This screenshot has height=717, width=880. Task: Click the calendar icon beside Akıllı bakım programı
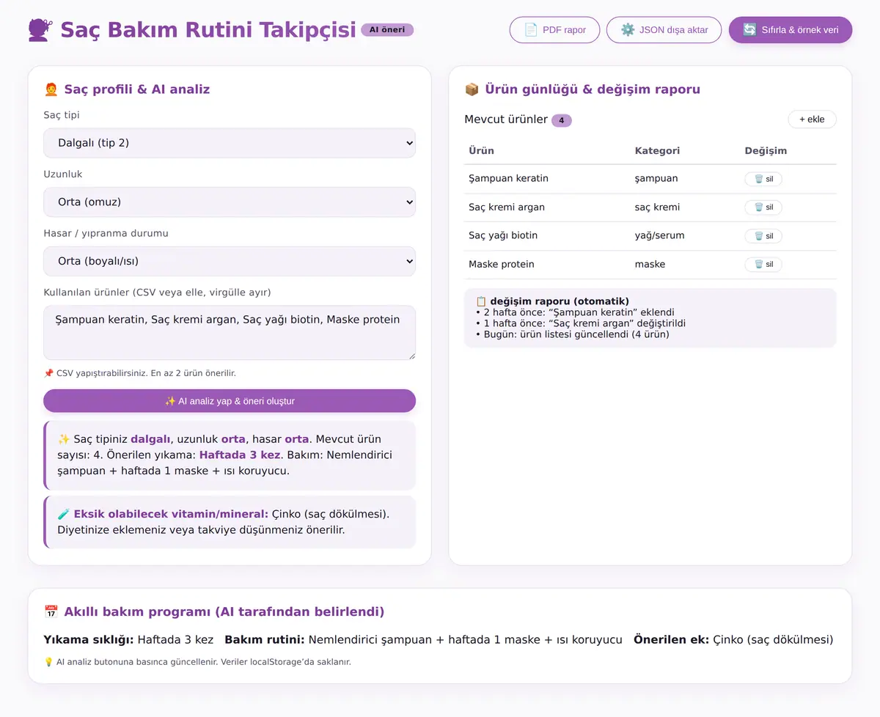[51, 611]
